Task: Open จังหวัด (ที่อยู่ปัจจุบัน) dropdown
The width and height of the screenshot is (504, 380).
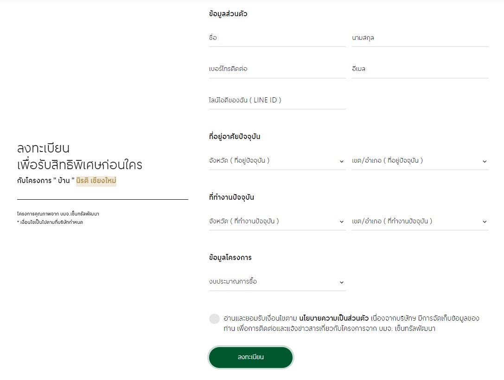Action: pyautogui.click(x=277, y=161)
